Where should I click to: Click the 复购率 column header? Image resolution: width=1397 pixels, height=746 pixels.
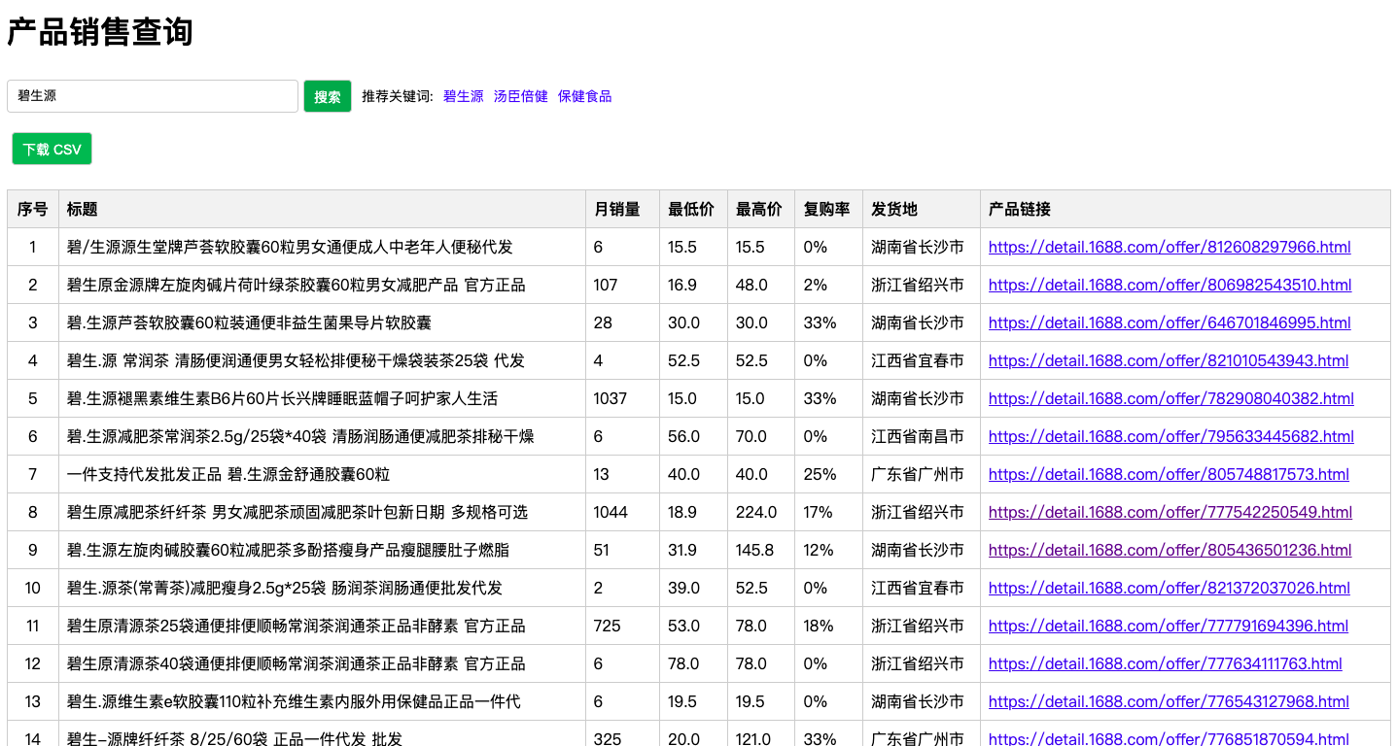tap(829, 209)
